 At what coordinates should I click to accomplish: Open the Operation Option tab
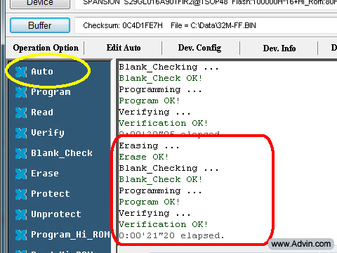tap(46, 48)
